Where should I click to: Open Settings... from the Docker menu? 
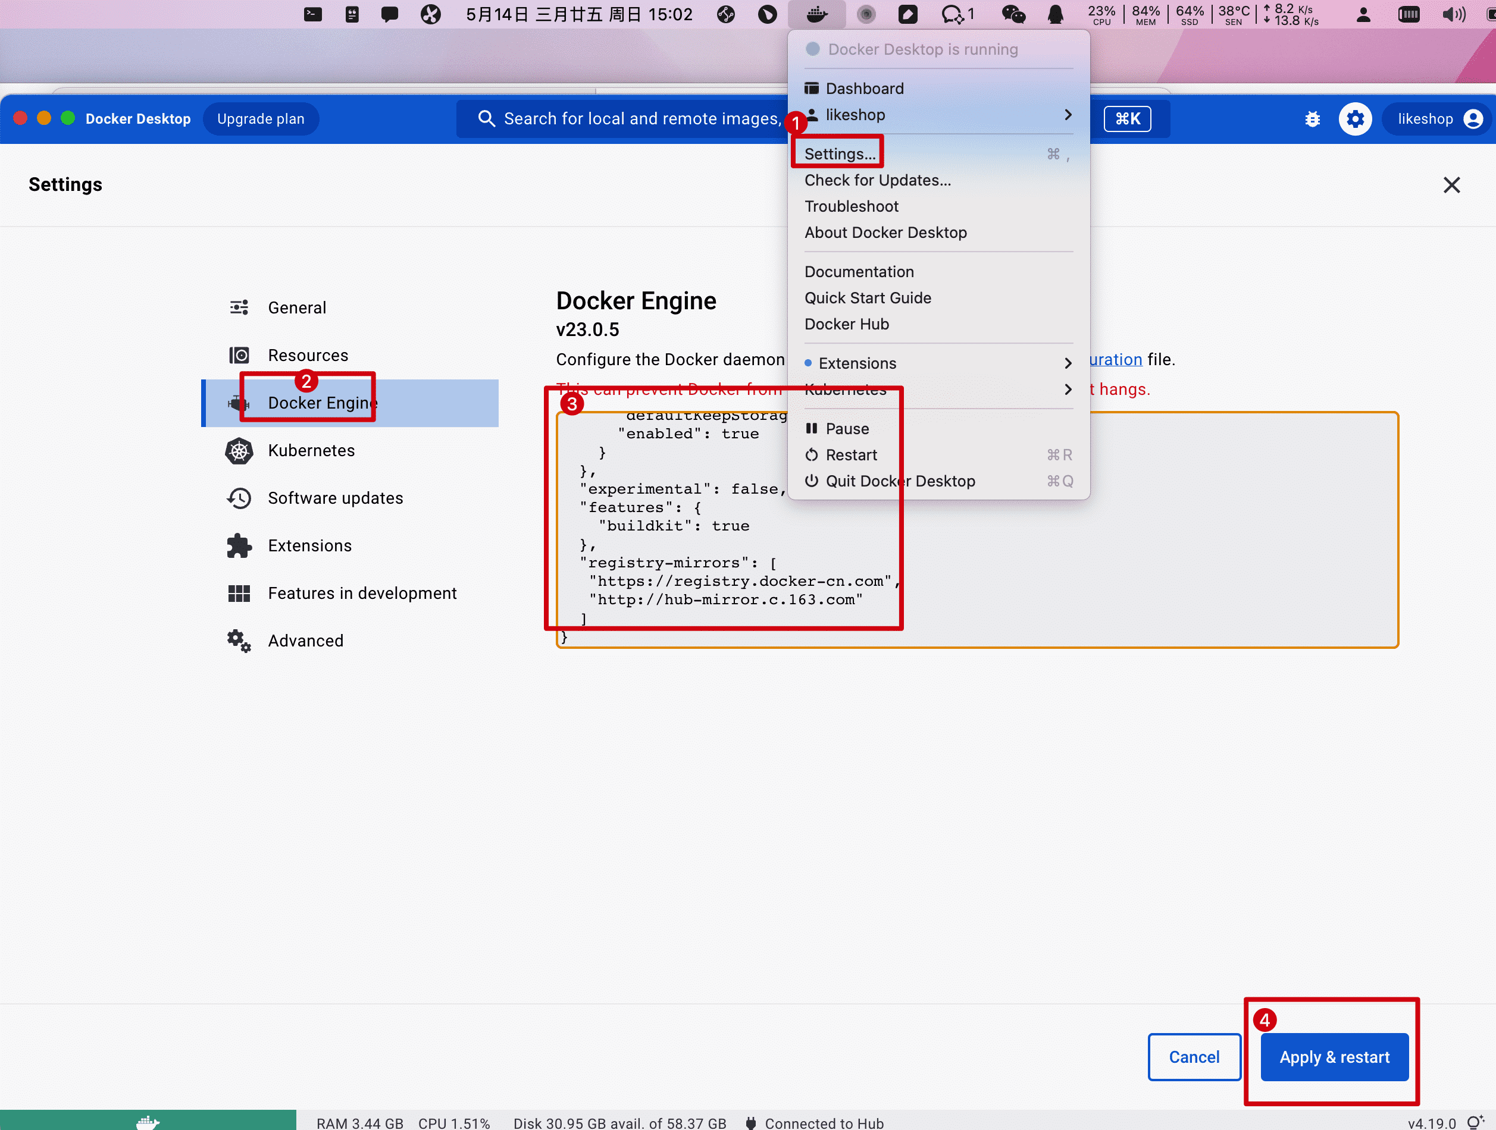(938, 154)
